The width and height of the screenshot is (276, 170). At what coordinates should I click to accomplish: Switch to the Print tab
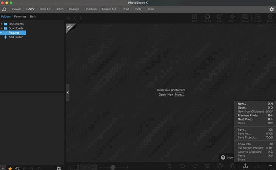(x=125, y=9)
